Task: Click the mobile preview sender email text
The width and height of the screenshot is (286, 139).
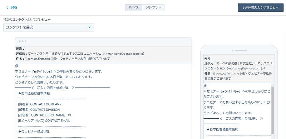Action: click(246, 68)
